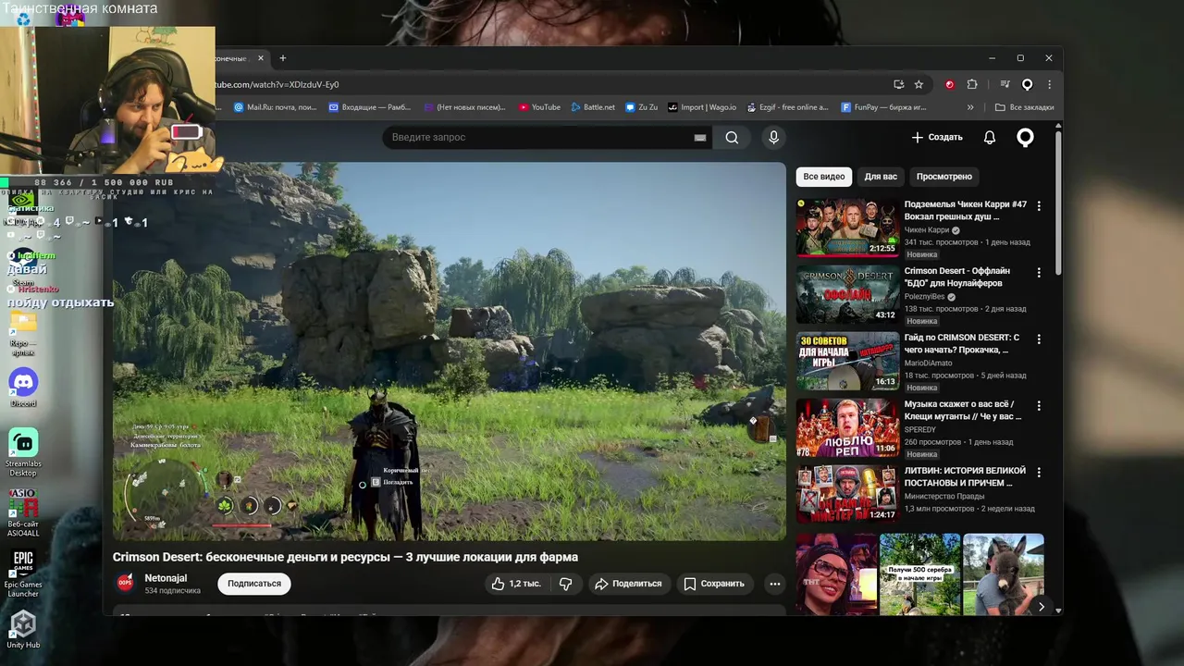Screen dimensions: 1184x666
Task: Click the browser address bar URL
Action: click(277, 84)
